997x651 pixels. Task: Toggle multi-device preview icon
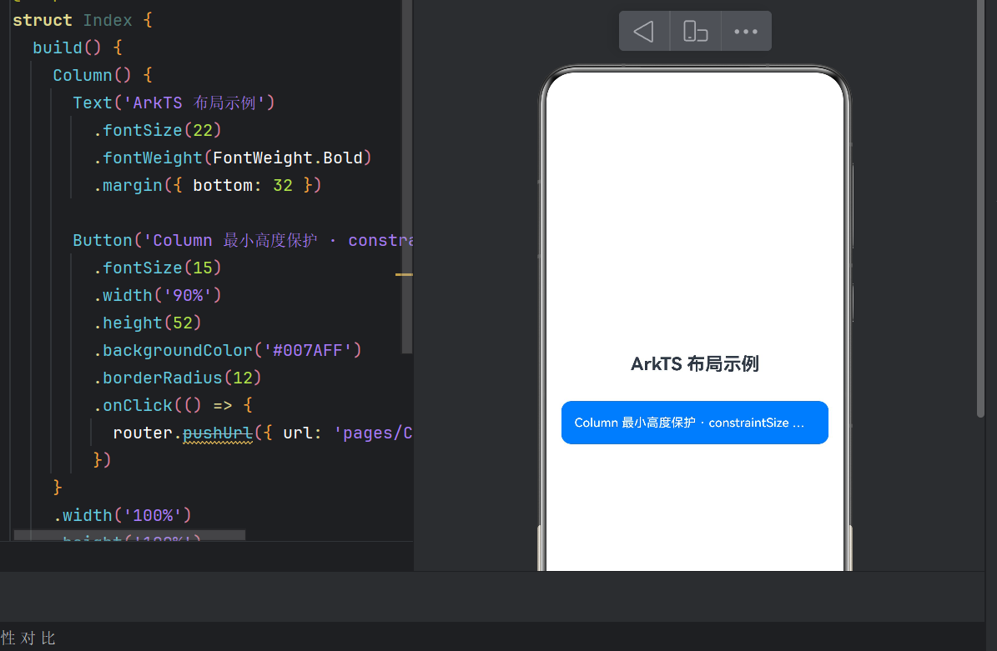pos(695,31)
